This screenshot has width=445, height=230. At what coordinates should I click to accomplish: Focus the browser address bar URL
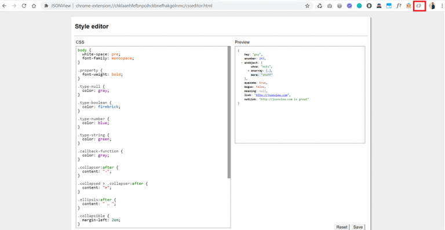[144, 6]
